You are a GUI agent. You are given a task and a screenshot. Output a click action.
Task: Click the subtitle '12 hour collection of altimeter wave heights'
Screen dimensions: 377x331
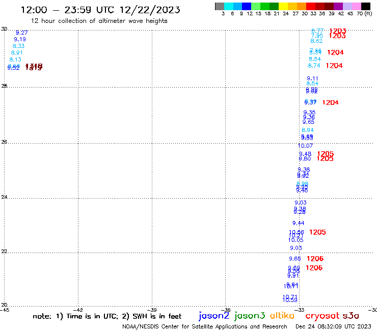tap(99, 21)
